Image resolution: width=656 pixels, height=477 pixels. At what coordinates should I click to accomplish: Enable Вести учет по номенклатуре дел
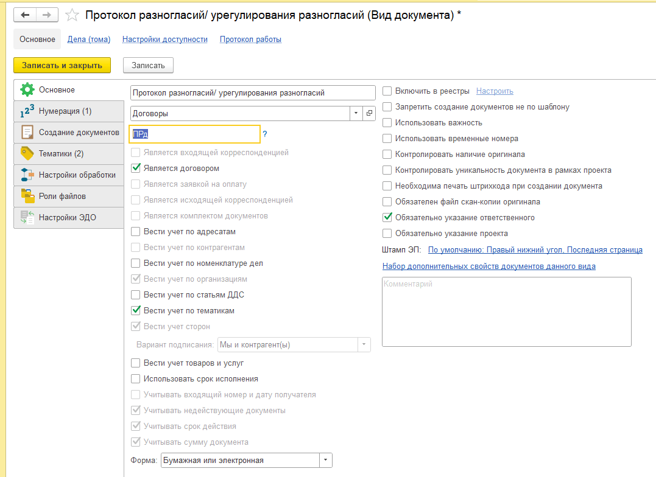136,263
